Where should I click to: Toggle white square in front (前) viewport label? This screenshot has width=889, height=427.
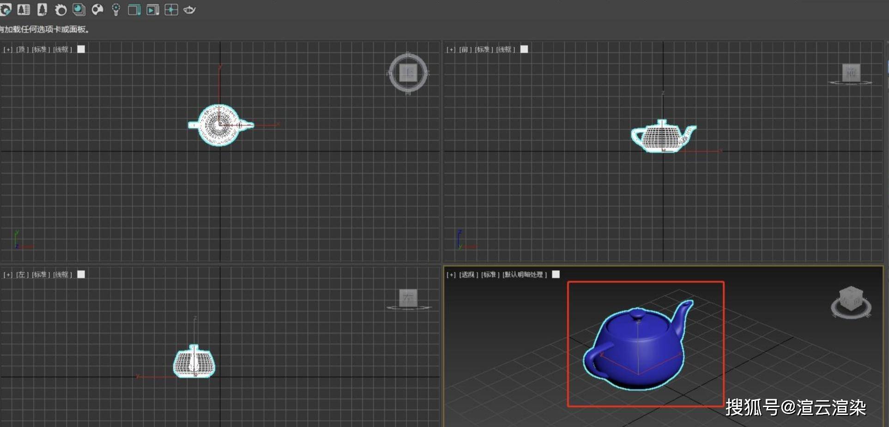pos(524,49)
